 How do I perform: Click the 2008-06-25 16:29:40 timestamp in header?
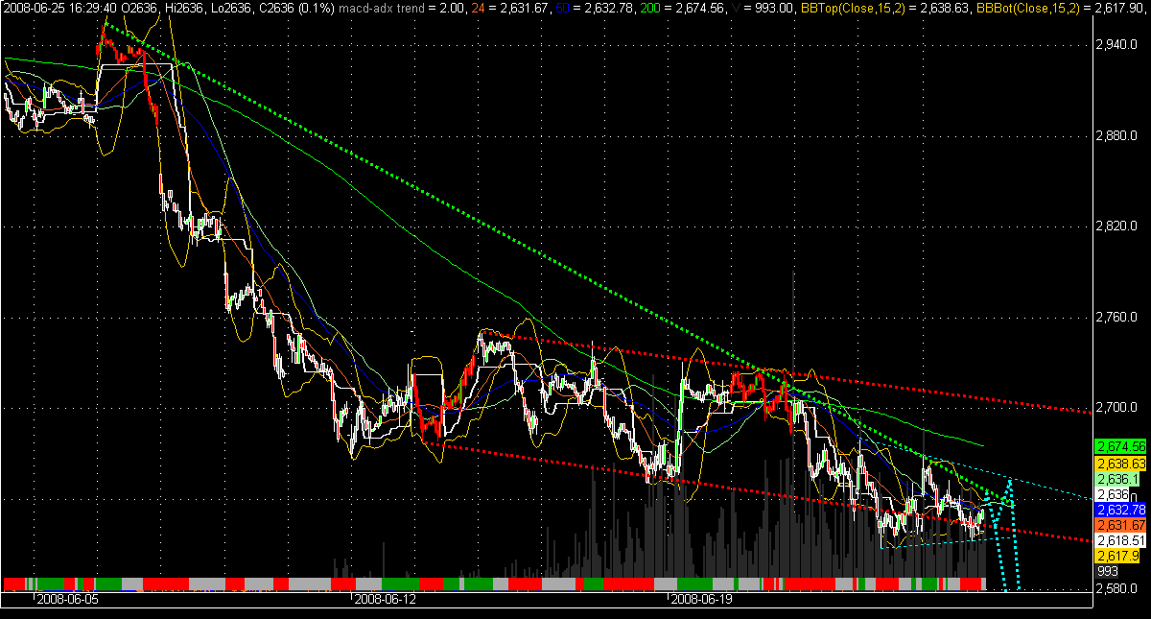pos(60,7)
